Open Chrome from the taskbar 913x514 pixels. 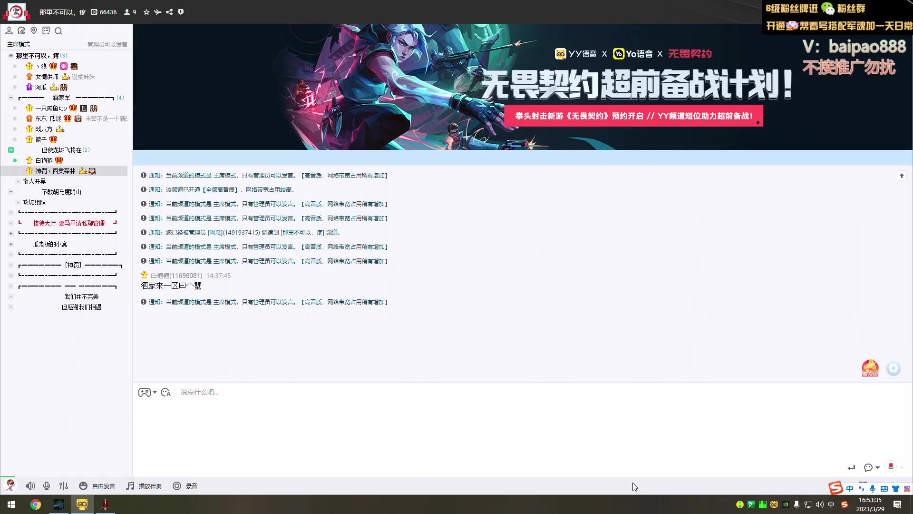[36, 504]
